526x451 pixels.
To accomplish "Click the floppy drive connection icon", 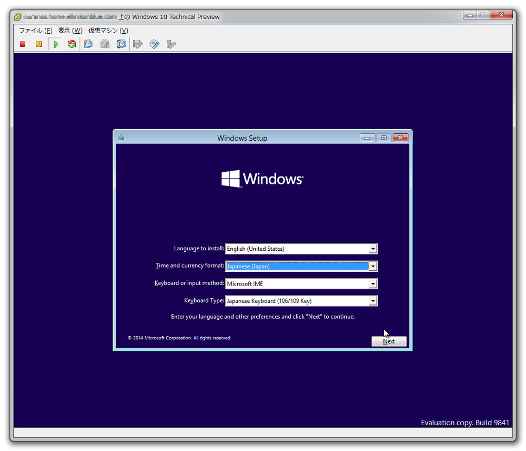I will (138, 44).
